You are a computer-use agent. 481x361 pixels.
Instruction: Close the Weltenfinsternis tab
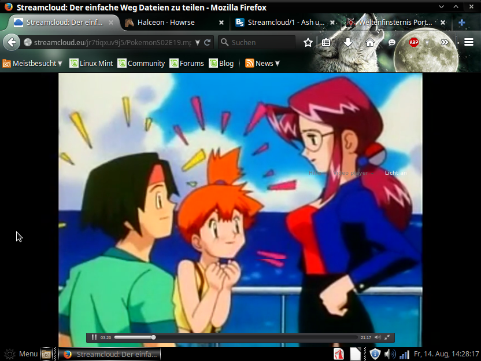pos(443,23)
